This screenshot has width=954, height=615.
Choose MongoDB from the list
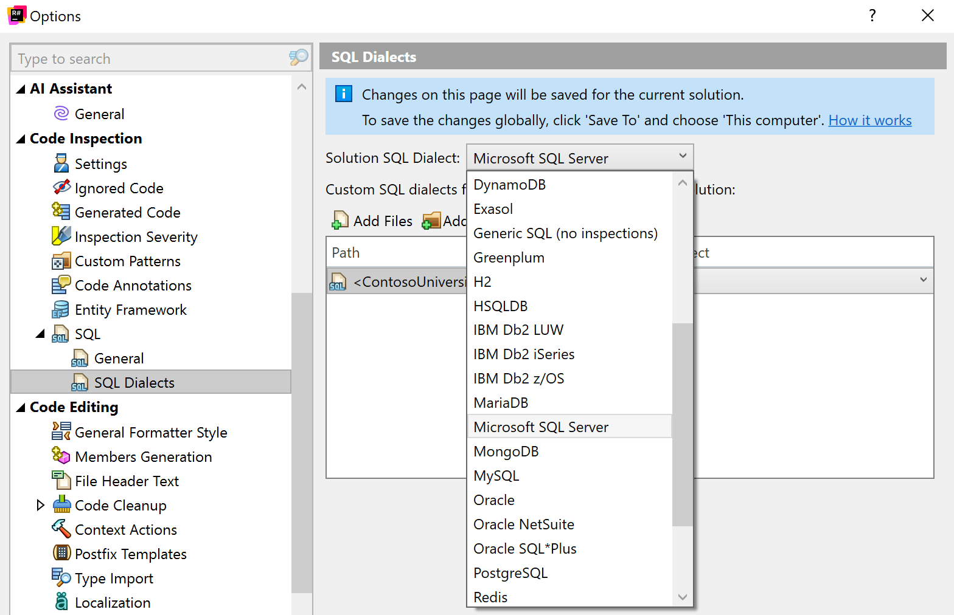pos(569,452)
